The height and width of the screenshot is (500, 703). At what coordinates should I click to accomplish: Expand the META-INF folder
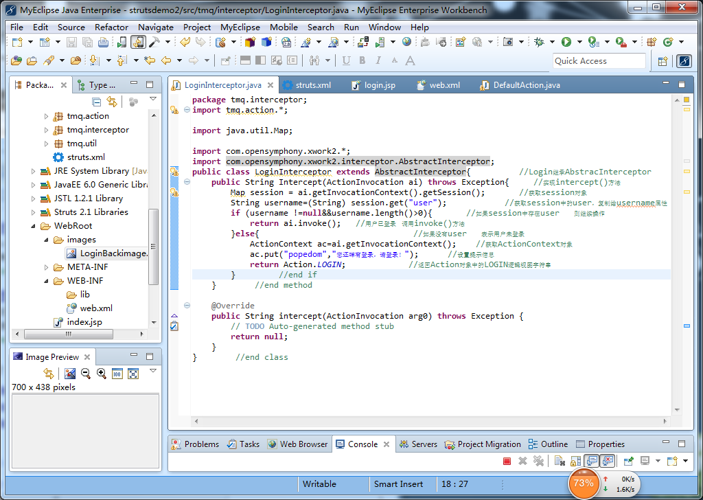(x=46, y=267)
